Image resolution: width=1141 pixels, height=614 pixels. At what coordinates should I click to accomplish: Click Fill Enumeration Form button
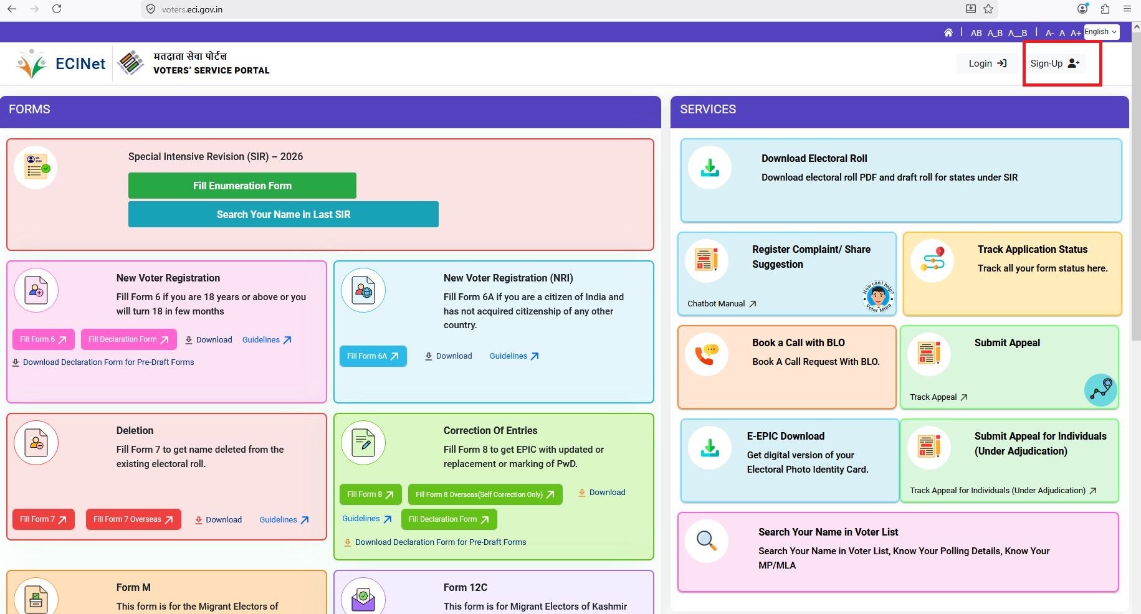pos(242,186)
